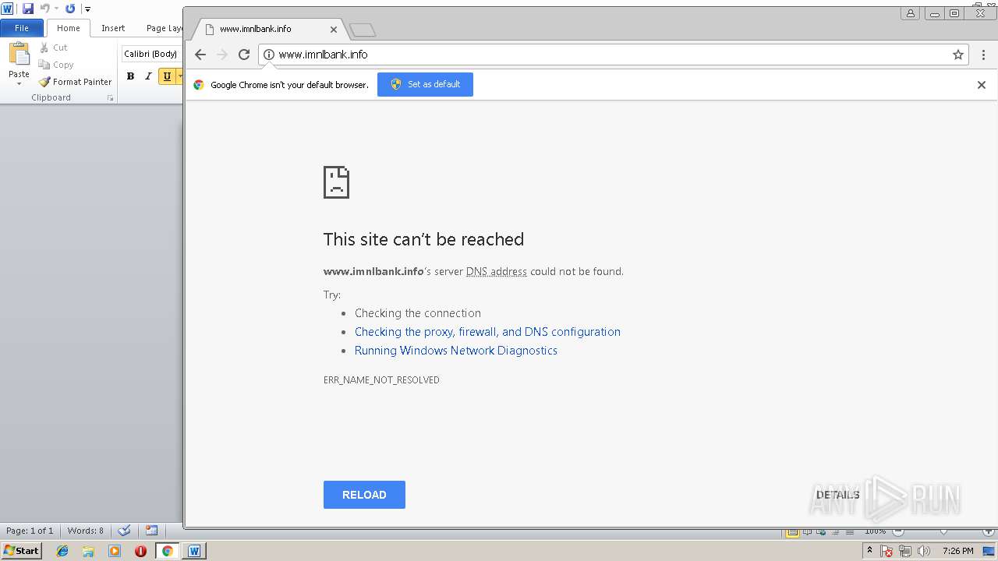Image resolution: width=998 pixels, height=561 pixels.
Task: Show hidden system tray icons
Action: [x=869, y=550]
